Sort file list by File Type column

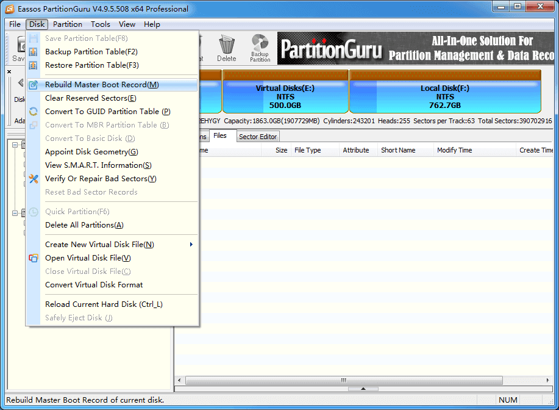pyautogui.click(x=315, y=150)
